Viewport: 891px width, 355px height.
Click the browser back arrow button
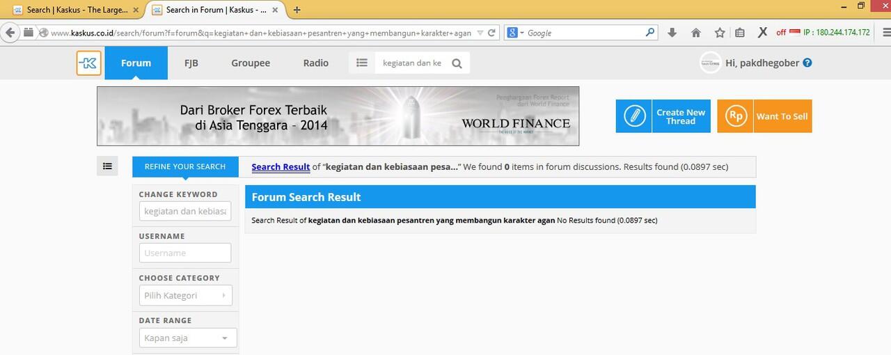(x=10, y=33)
